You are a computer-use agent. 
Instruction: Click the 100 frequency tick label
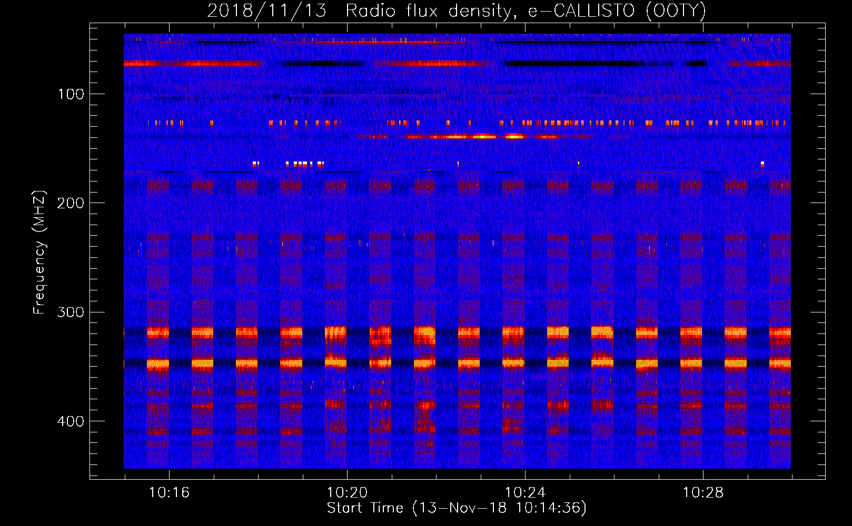click(x=71, y=94)
